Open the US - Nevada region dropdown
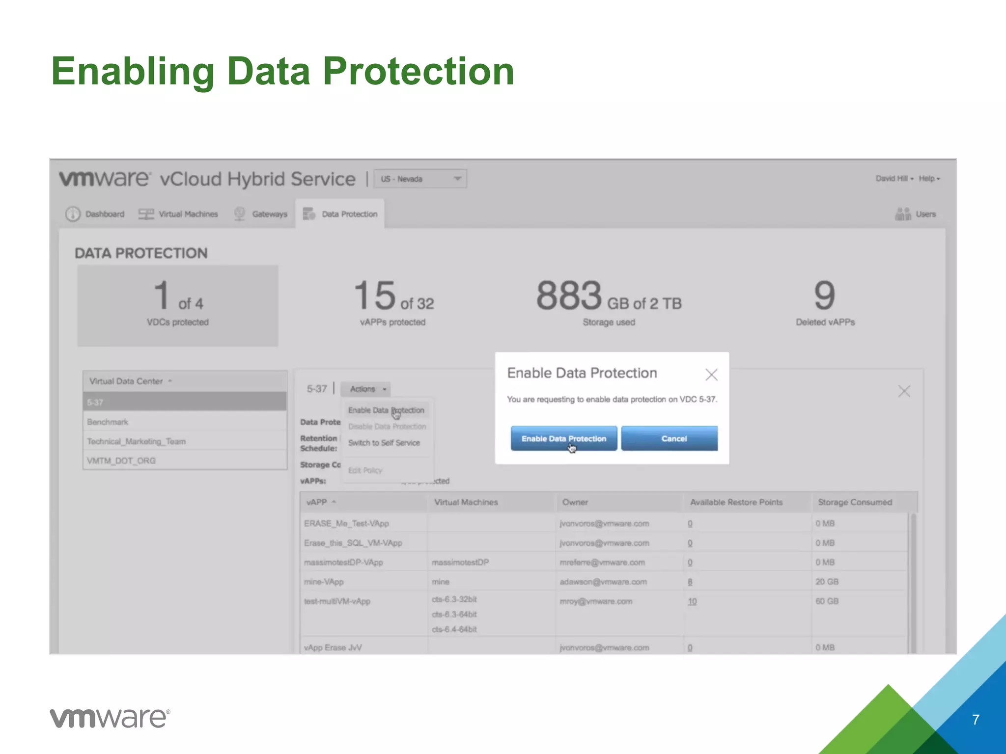Viewport: 1006px width, 754px height. [x=420, y=179]
